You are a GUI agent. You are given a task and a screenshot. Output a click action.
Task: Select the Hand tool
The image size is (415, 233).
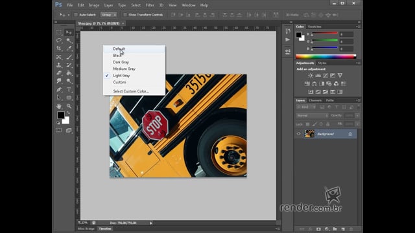[x=59, y=106]
